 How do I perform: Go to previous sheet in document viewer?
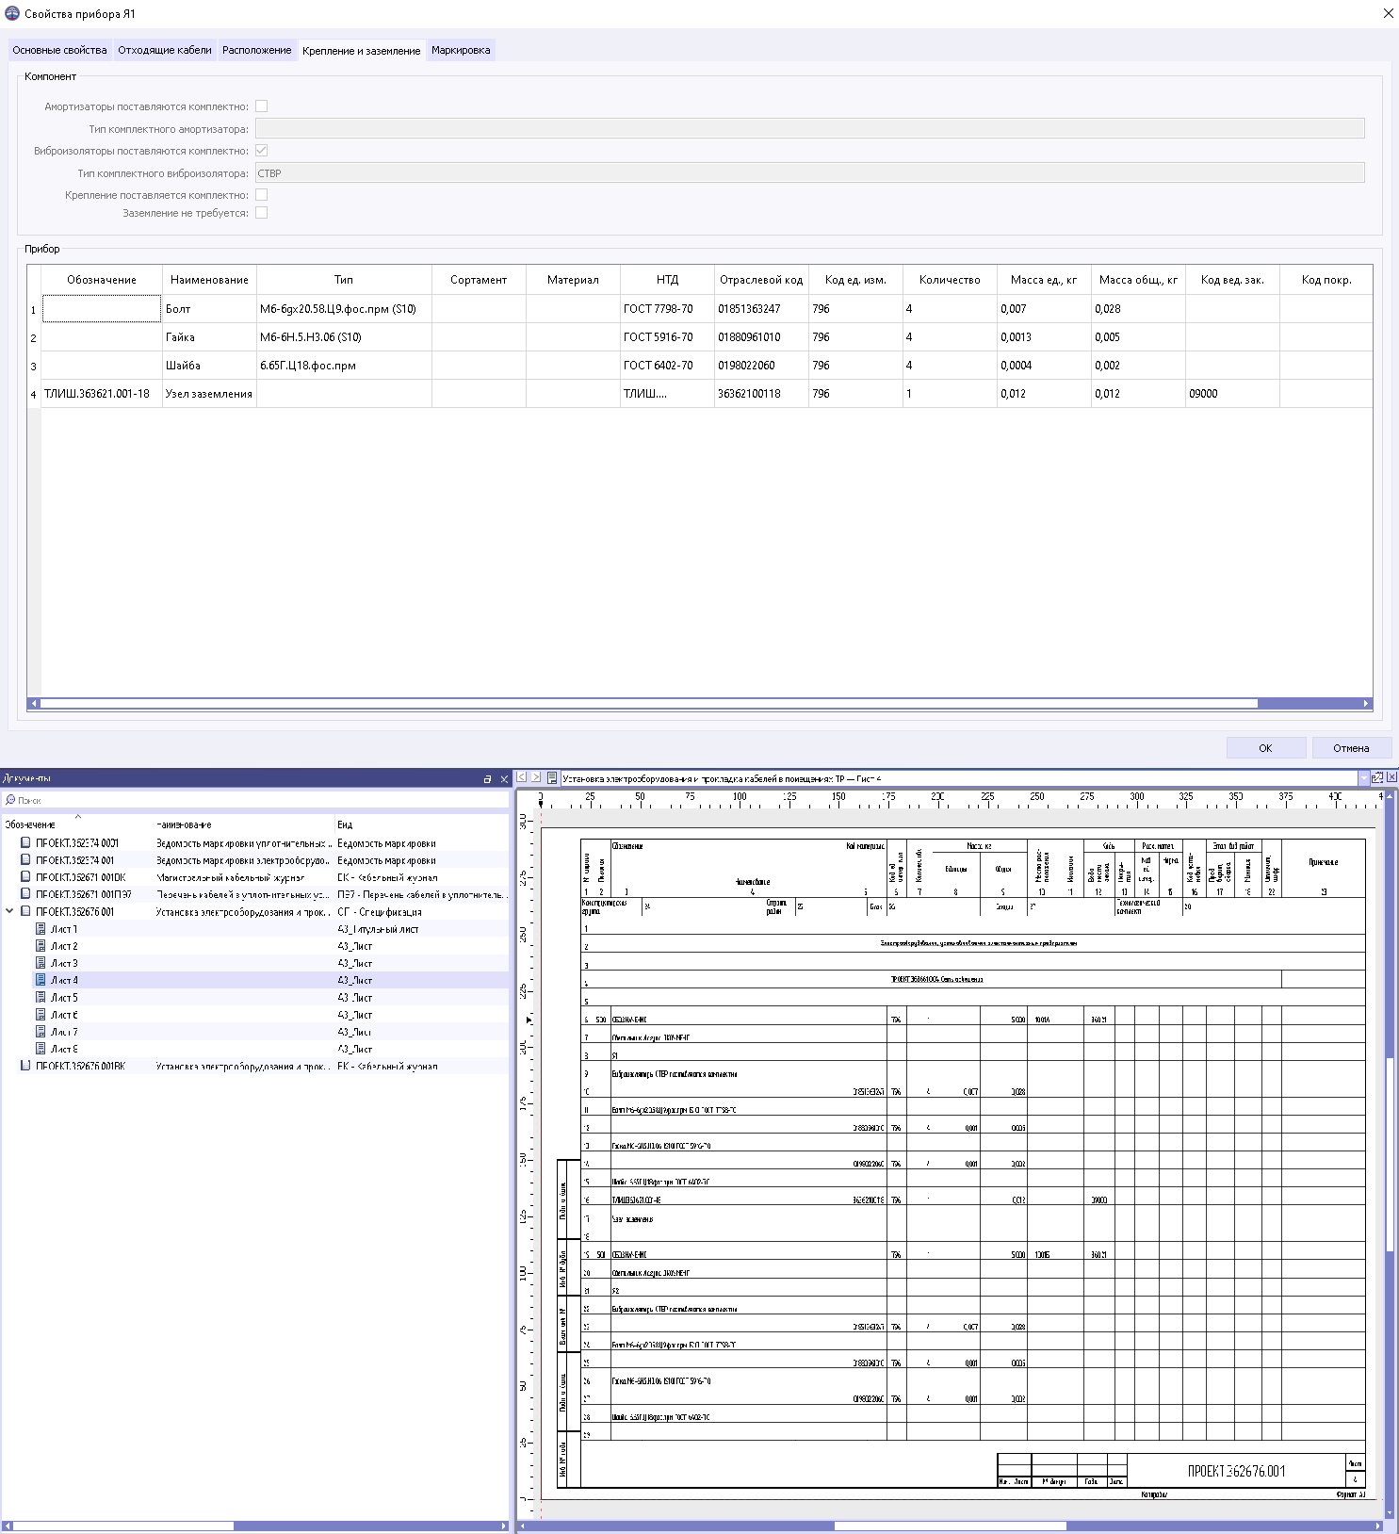[522, 777]
